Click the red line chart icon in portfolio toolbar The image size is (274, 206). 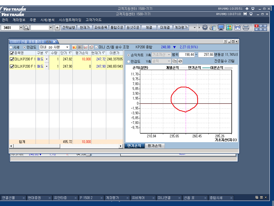[x=86, y=47]
